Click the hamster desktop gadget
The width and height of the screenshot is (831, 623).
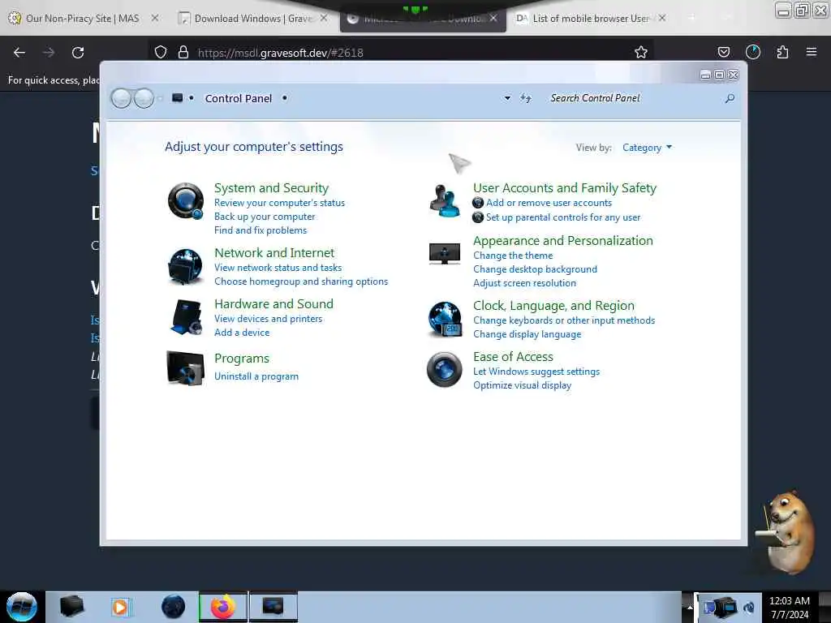pos(786,532)
